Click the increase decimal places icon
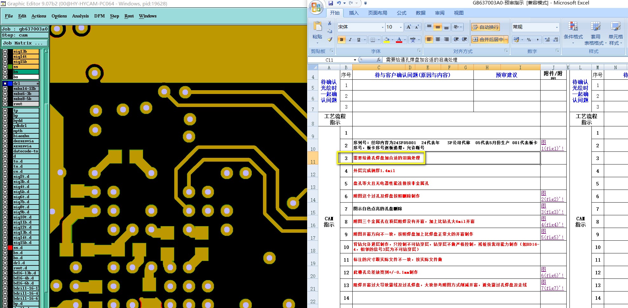Viewport: 628px width, 308px height. [x=547, y=40]
